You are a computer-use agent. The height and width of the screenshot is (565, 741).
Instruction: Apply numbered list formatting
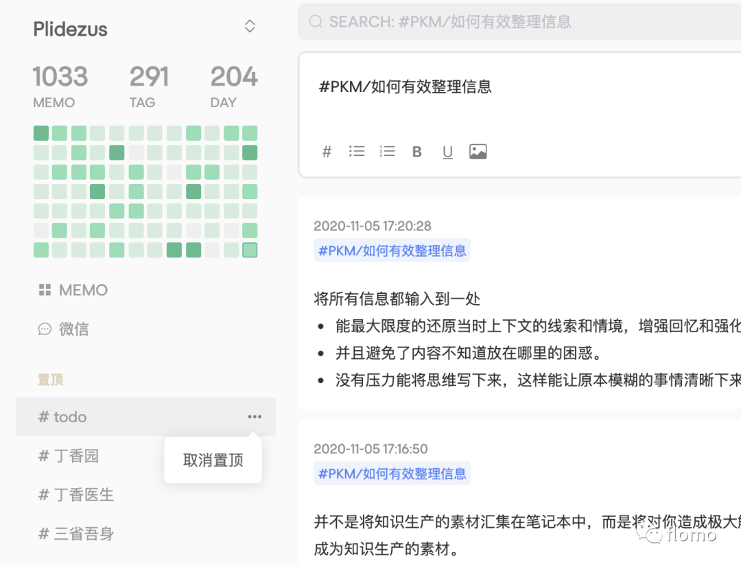tap(387, 151)
